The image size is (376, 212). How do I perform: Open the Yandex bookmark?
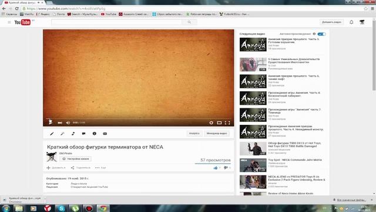tap(43, 14)
